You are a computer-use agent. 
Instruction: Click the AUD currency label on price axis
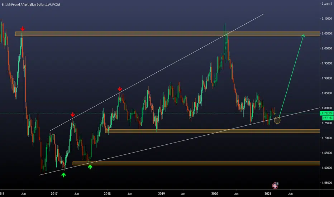click(x=327, y=4)
